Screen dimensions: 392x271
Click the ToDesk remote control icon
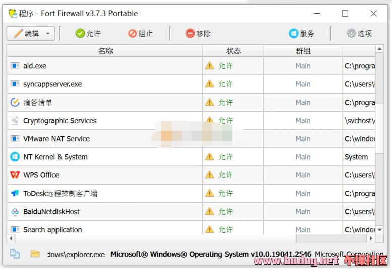pos(15,193)
